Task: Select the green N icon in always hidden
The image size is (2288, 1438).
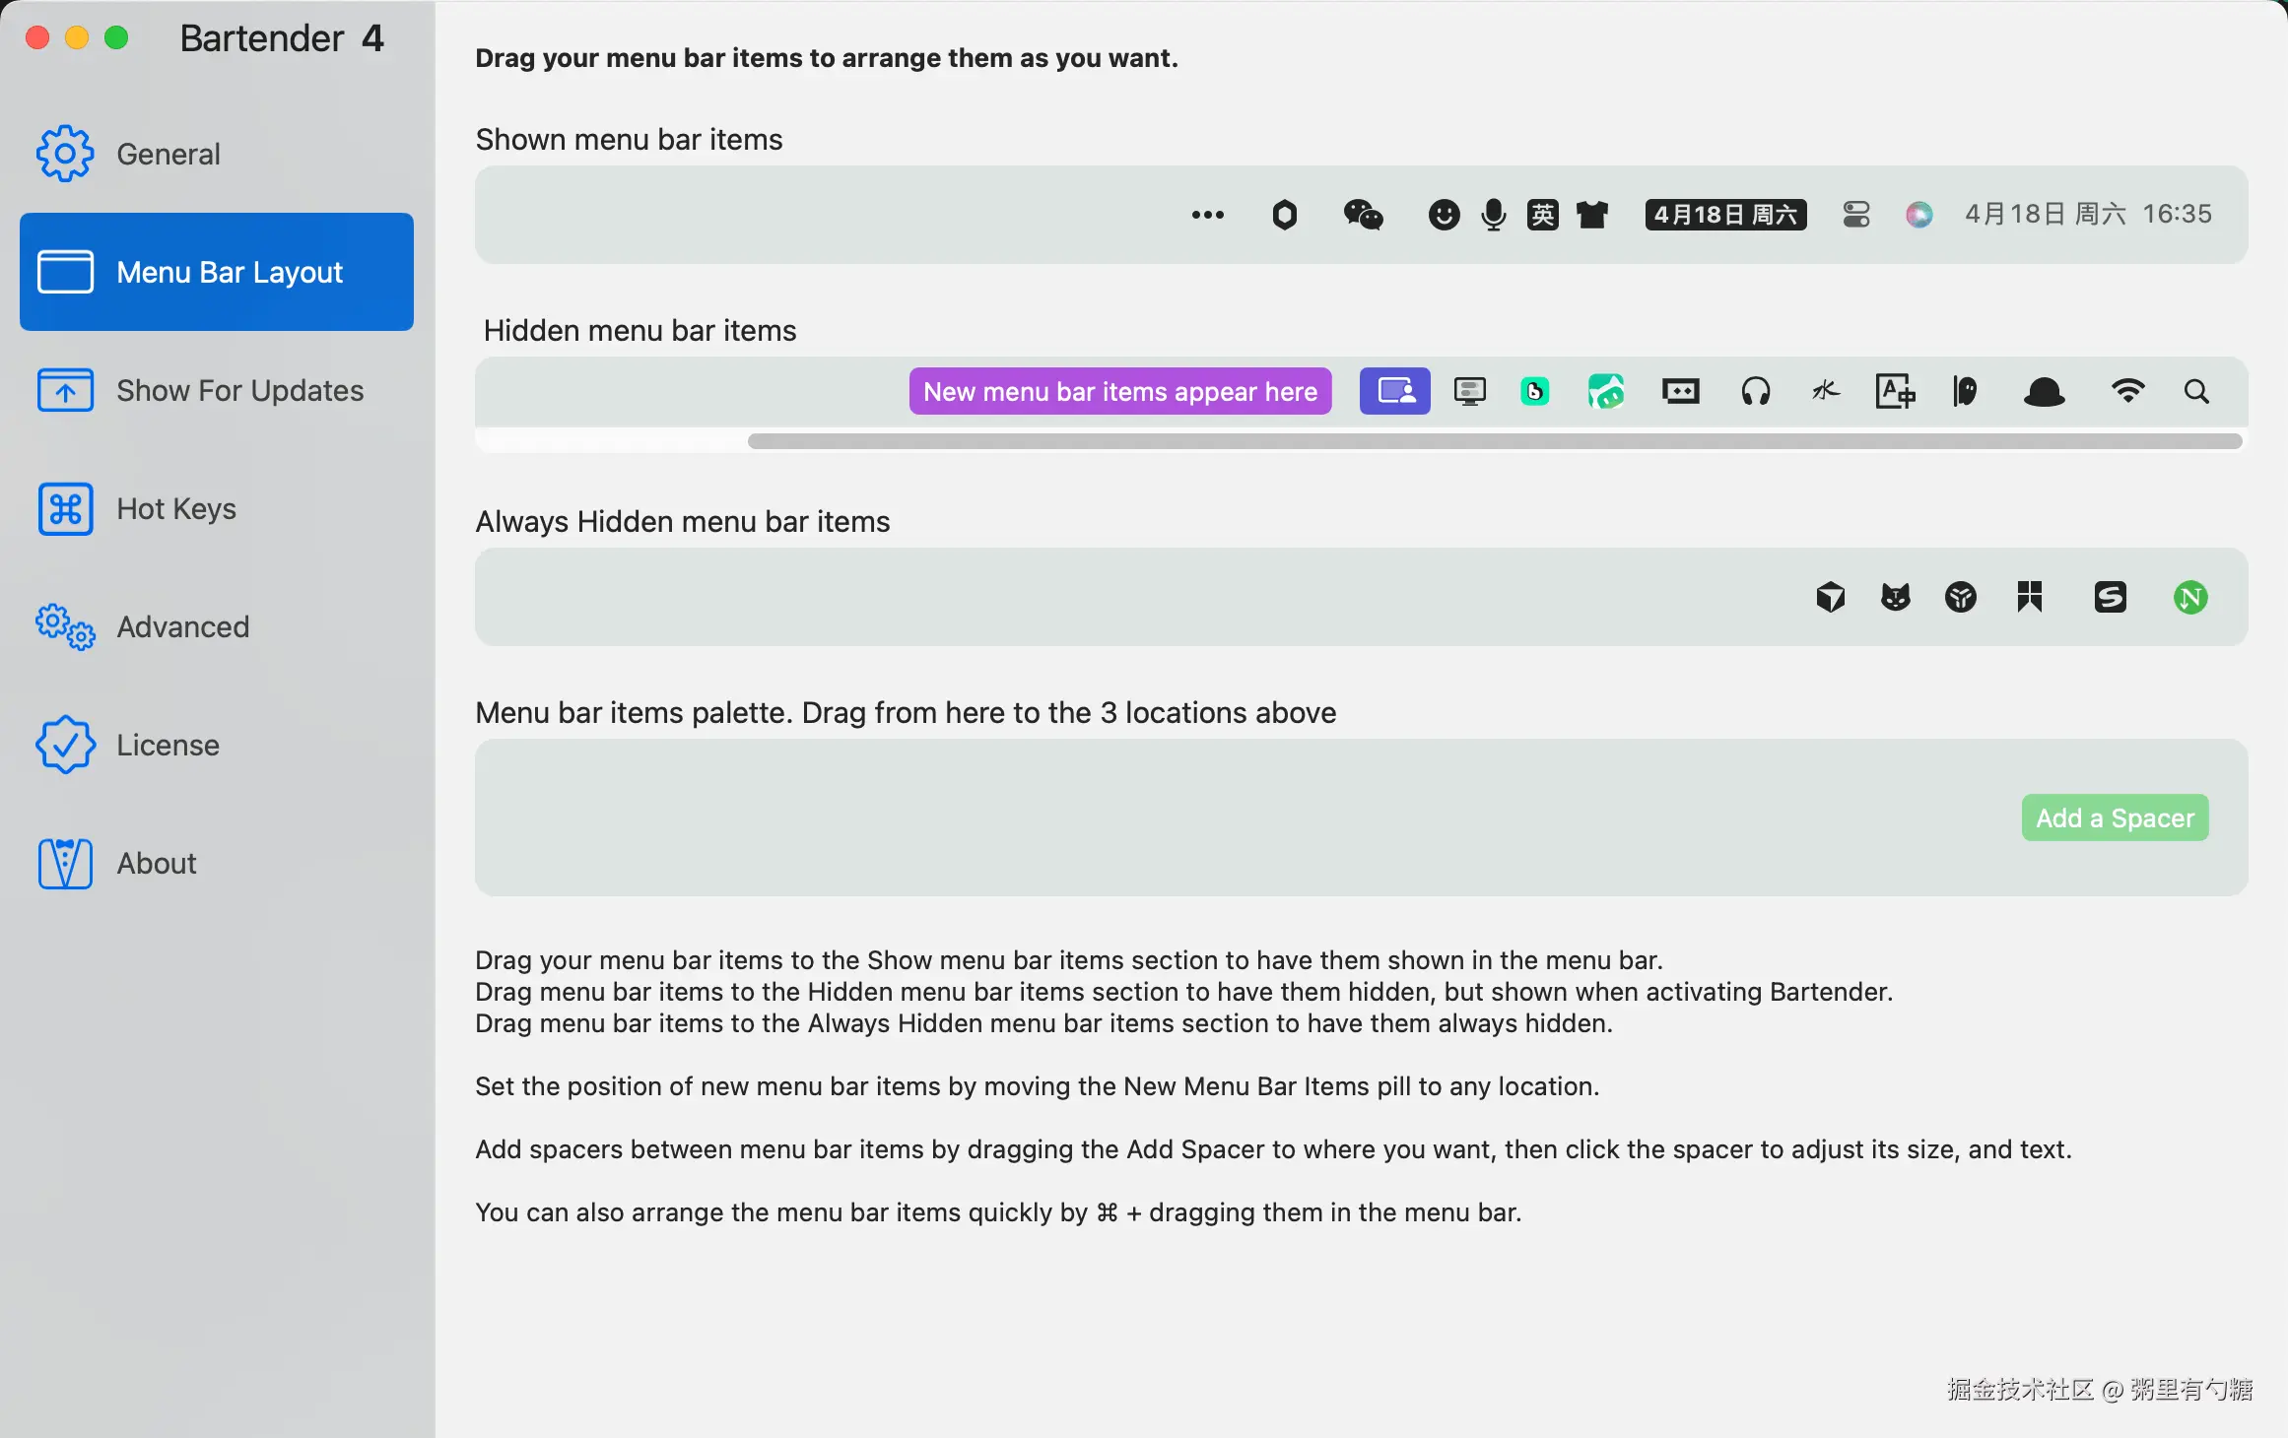Action: coord(2190,597)
